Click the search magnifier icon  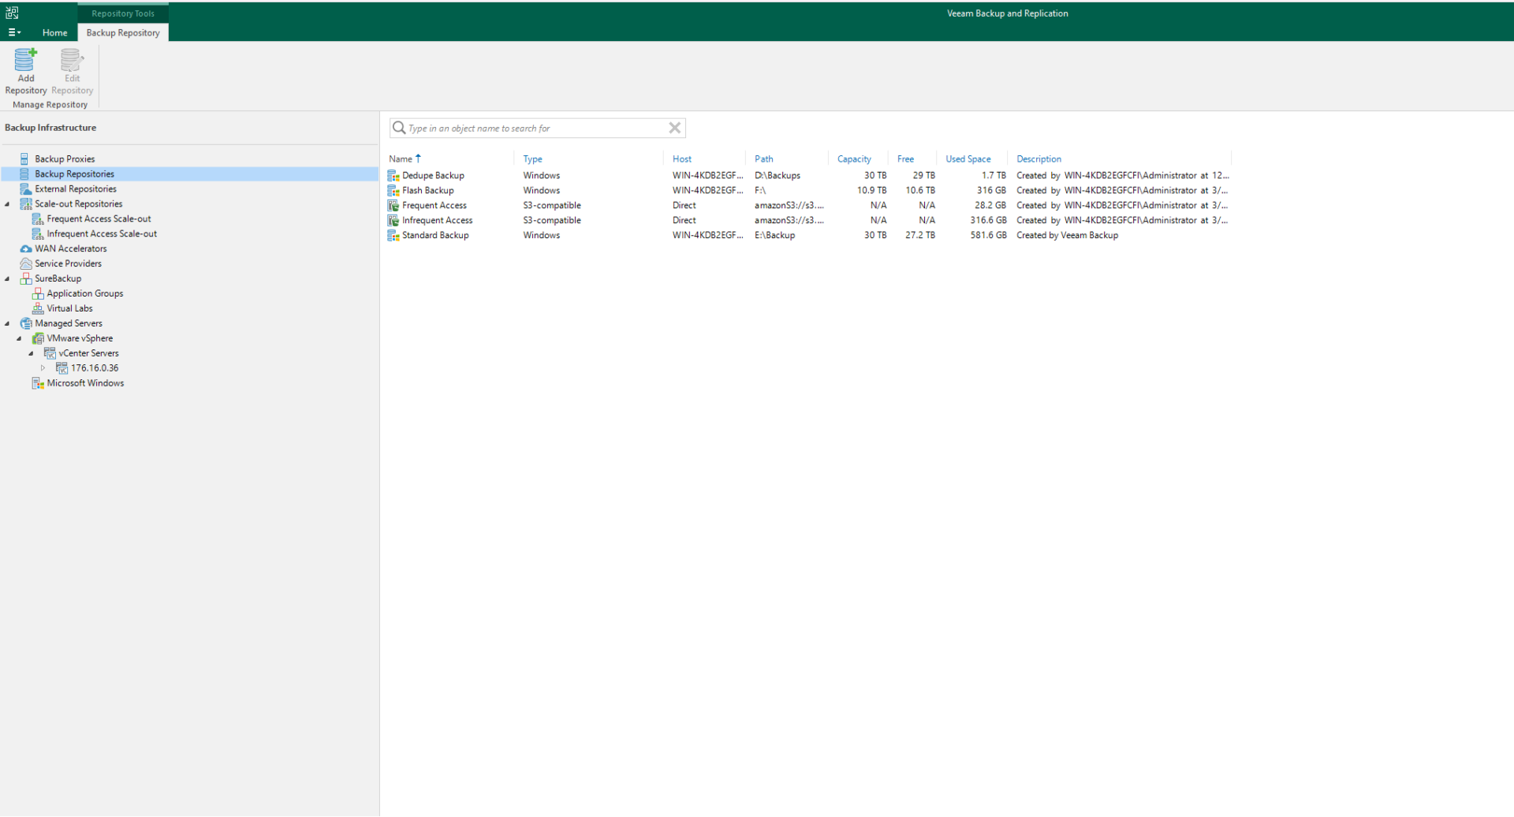click(399, 128)
